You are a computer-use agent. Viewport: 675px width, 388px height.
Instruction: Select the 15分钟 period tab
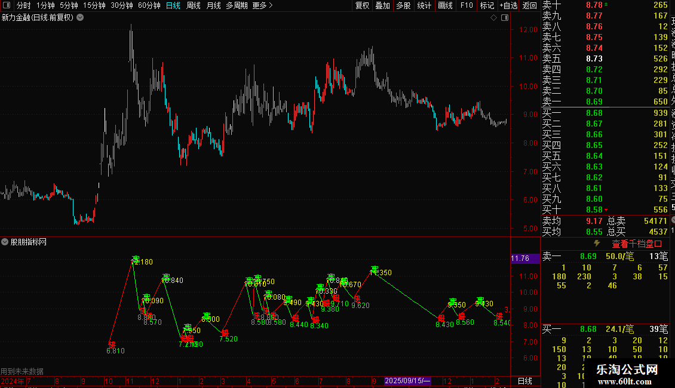(x=94, y=5)
